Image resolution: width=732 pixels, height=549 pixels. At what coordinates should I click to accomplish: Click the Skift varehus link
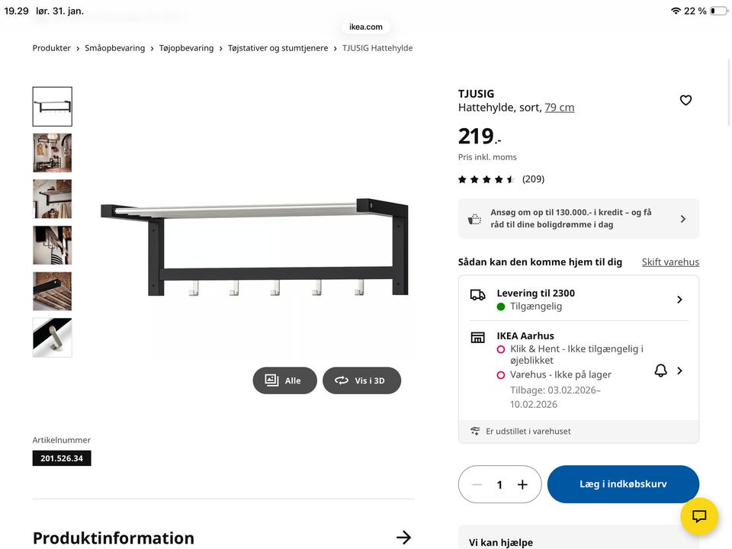pyautogui.click(x=670, y=262)
